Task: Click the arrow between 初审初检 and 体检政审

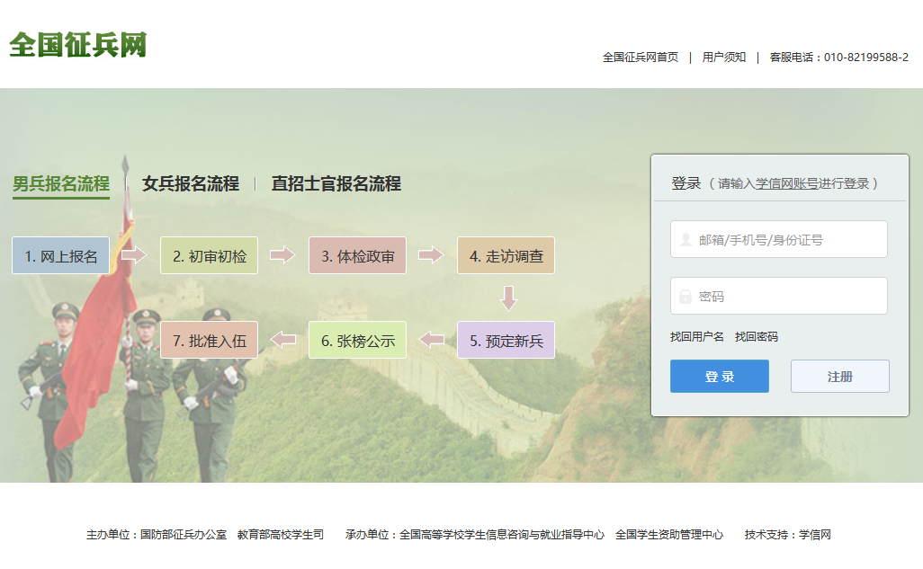Action: click(282, 255)
